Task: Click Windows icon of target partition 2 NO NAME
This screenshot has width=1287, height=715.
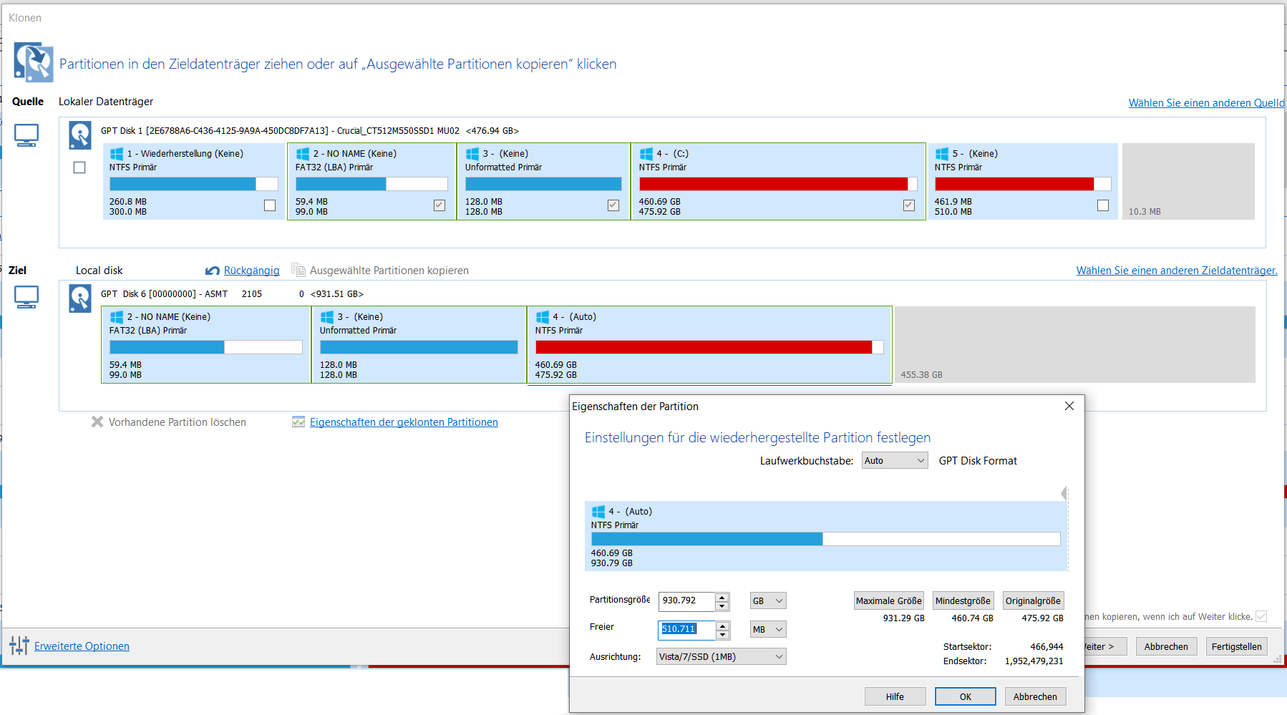Action: tap(117, 317)
